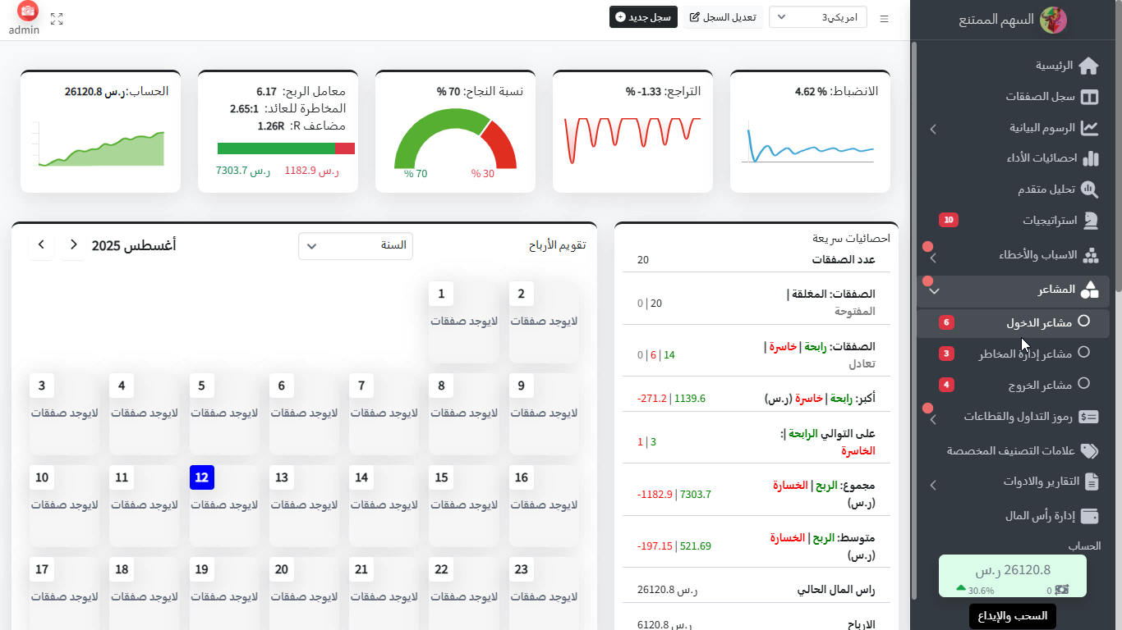Select day 12 on the August calendar
Screen dimensions: 1122x630
click(202, 477)
